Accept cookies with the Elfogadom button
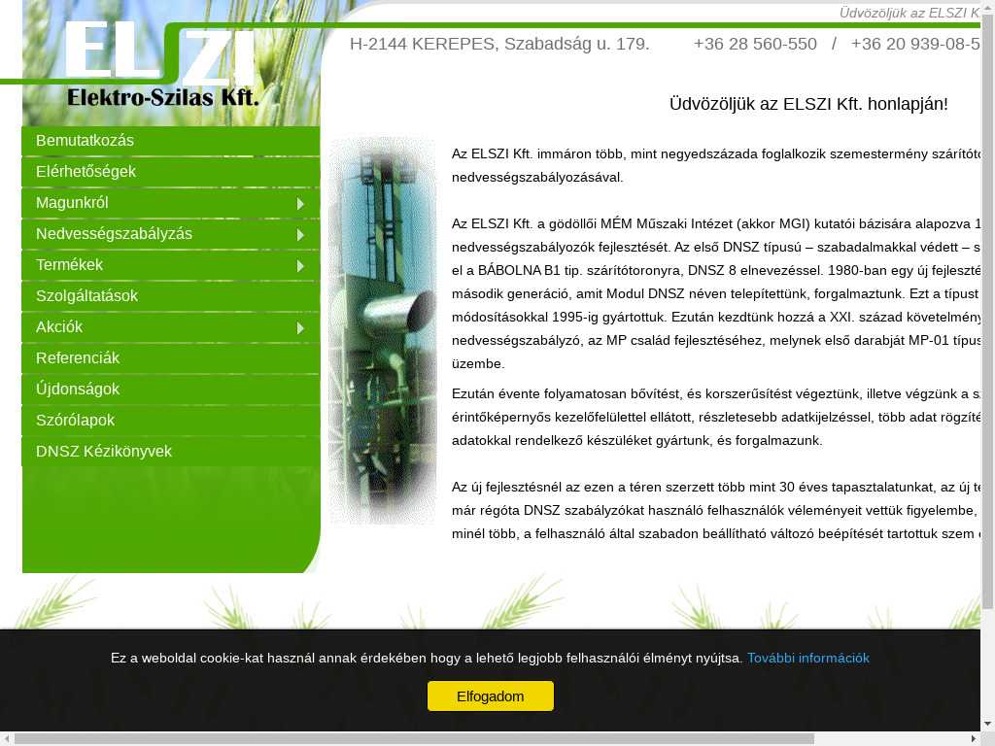 coord(491,695)
